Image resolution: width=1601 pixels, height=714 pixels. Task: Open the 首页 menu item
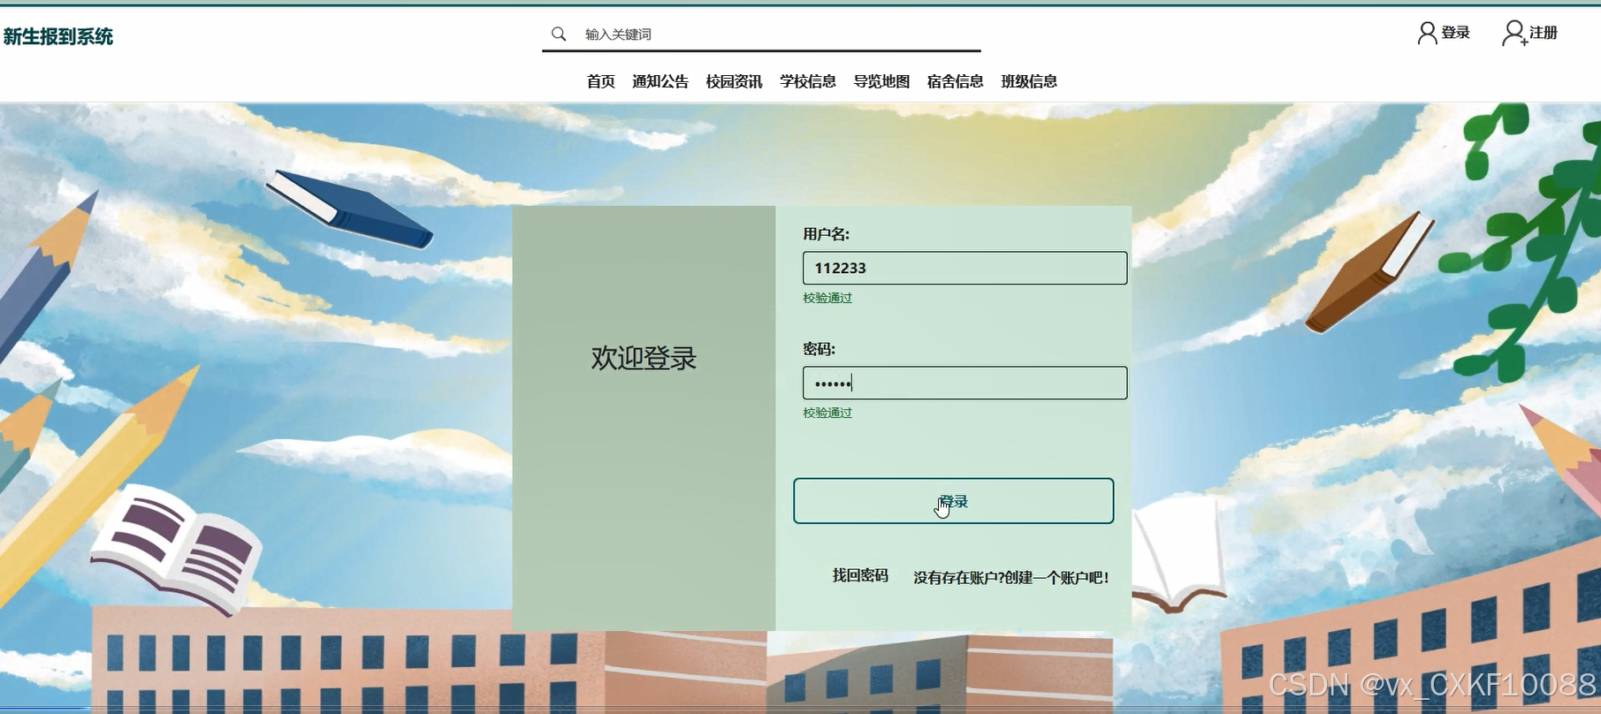click(x=601, y=81)
